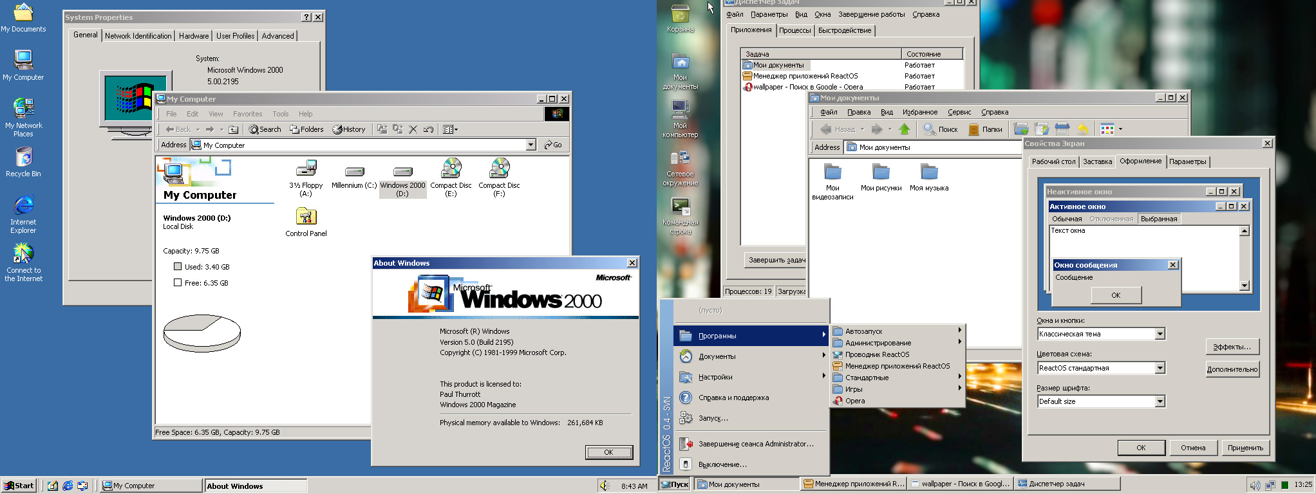Image resolution: width=1316 pixels, height=494 pixels.
Task: Click Эффекты button
Action: tap(1232, 347)
